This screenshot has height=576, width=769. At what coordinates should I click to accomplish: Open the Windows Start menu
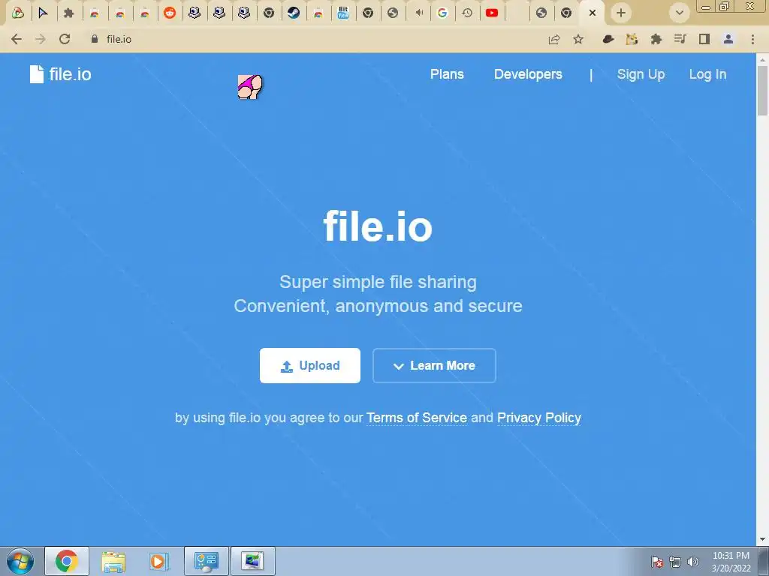coord(20,561)
